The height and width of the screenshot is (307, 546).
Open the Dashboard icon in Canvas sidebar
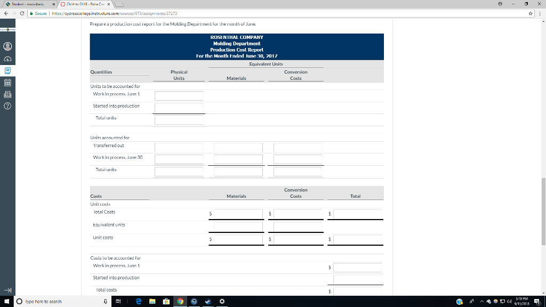point(7,59)
